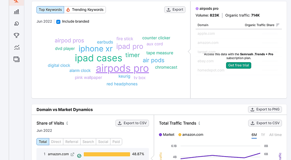
Task: Select keyword 'digital clock' in cloud
Action: 59,65
